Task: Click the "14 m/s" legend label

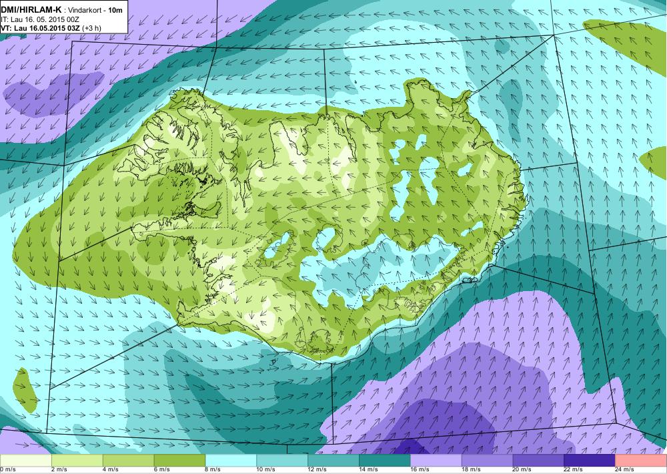Action: click(x=368, y=470)
